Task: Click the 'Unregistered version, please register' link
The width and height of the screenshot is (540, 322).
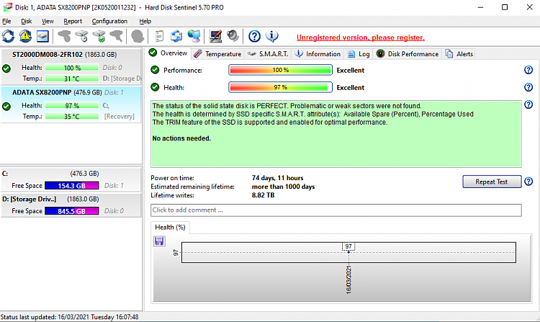Action: click(360, 37)
